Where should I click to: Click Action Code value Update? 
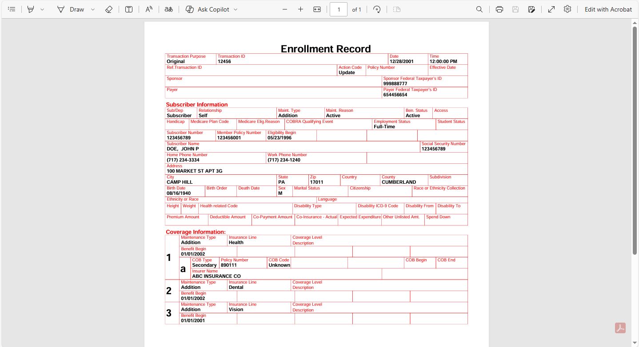pyautogui.click(x=347, y=73)
